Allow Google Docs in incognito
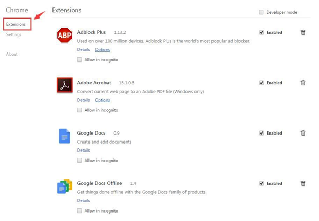 [79, 160]
